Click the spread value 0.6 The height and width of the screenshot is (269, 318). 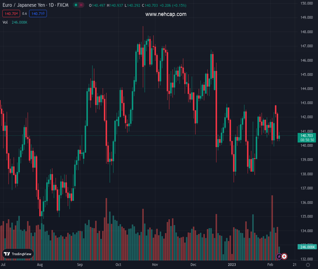[x=25, y=13]
